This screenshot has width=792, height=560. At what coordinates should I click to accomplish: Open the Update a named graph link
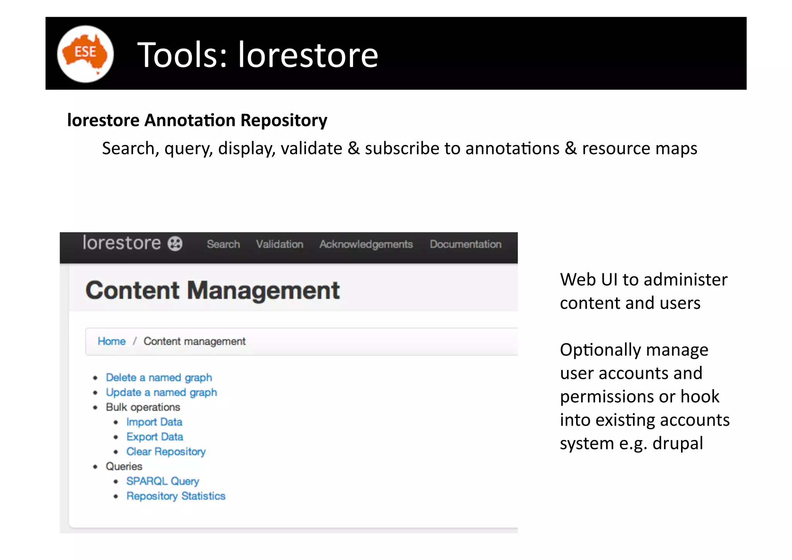click(161, 392)
